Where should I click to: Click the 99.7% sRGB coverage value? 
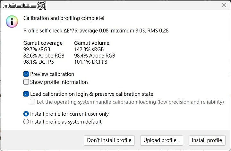tap(37, 49)
